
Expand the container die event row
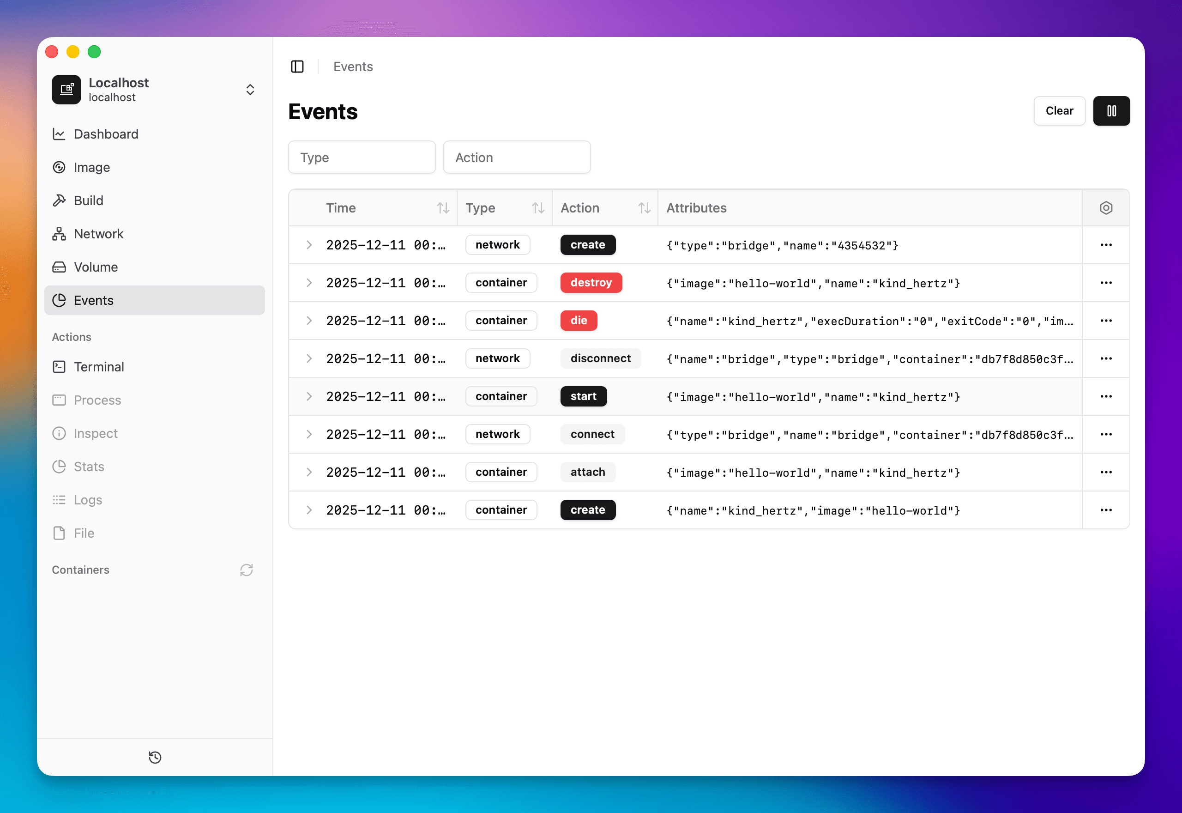pyautogui.click(x=309, y=321)
